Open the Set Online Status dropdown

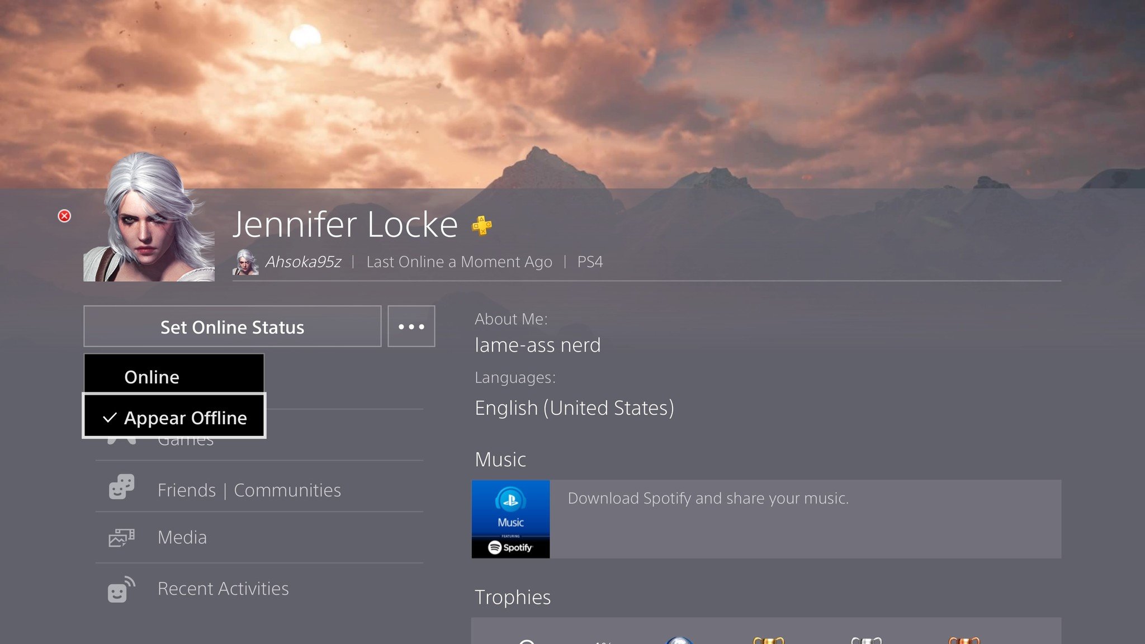(233, 326)
